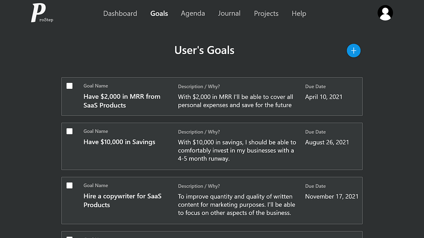Click the ProStep logo icon
Viewport: 424px width, 238px height.
coord(42,13)
